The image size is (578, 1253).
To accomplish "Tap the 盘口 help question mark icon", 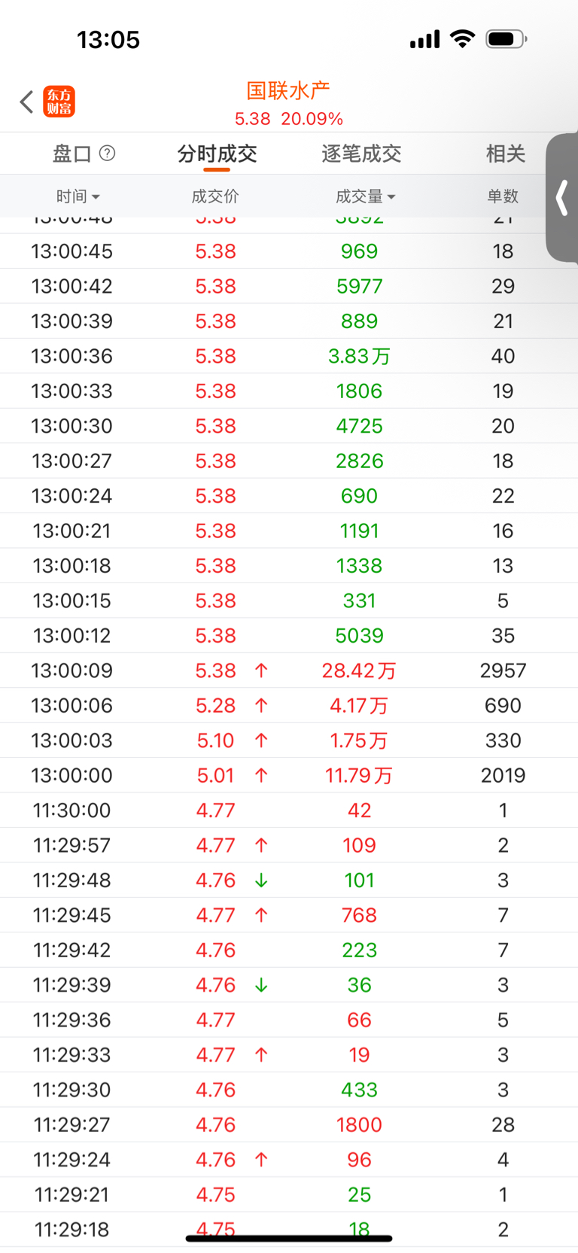I will coord(108,154).
